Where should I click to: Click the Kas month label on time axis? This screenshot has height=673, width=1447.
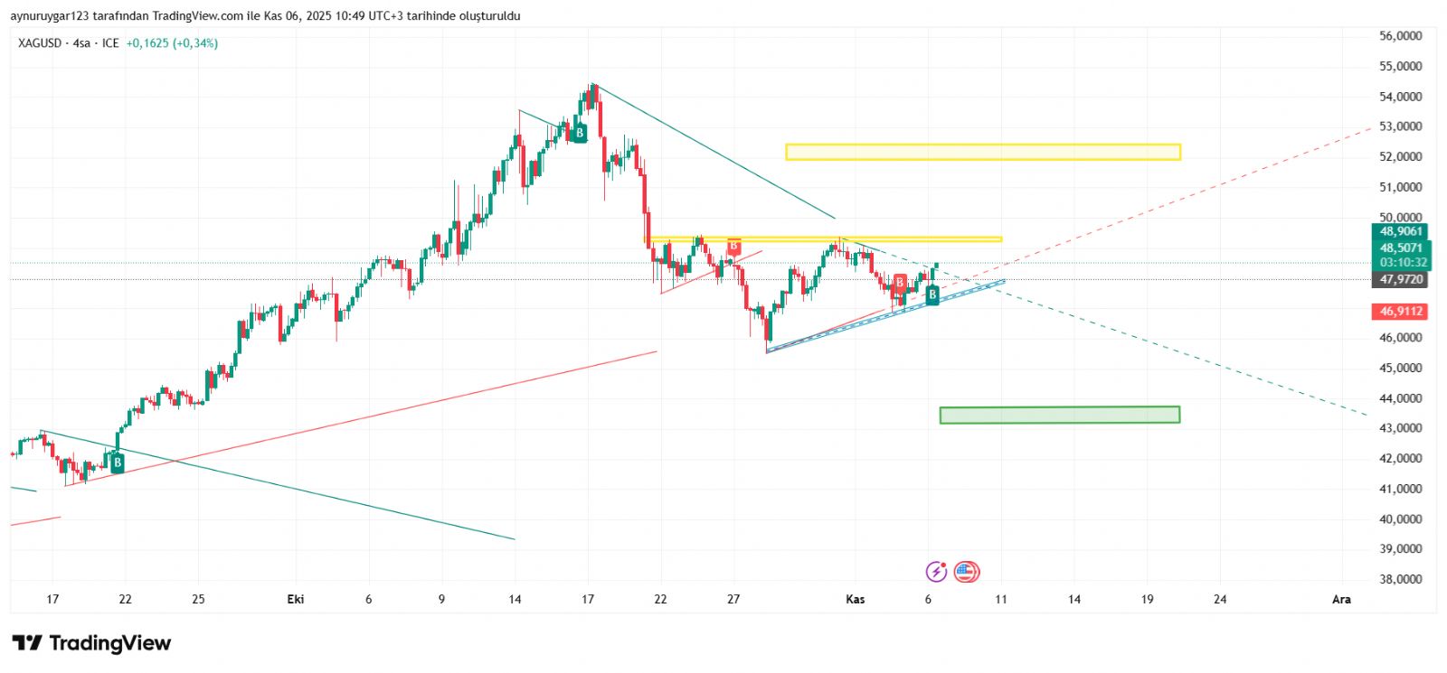point(855,599)
